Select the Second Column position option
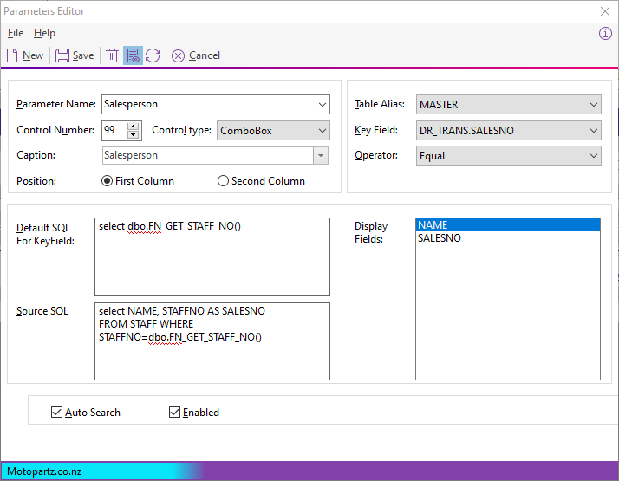Screen dimensions: 619x481 coord(224,181)
